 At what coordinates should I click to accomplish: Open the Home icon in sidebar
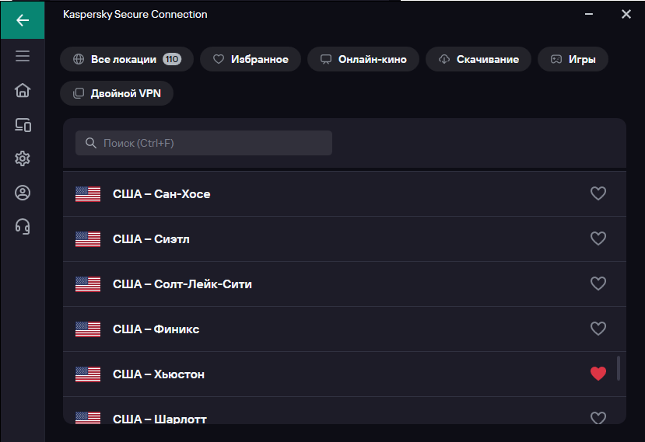click(23, 90)
